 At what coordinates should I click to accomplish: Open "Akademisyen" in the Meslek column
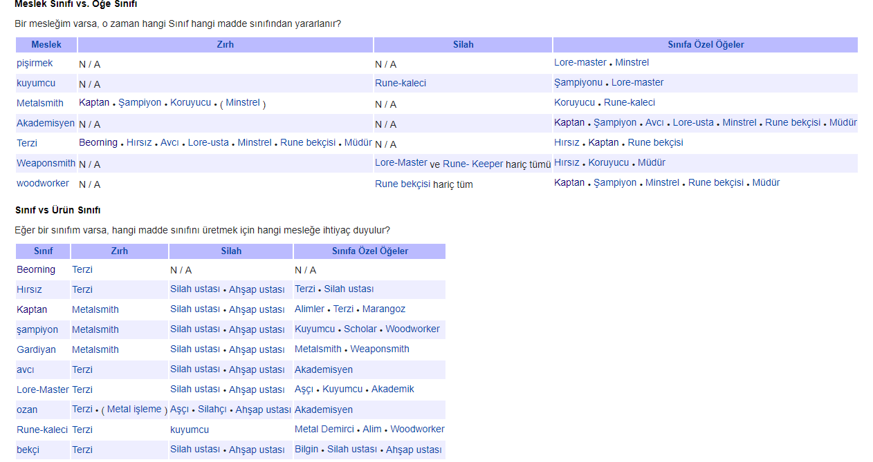point(46,124)
